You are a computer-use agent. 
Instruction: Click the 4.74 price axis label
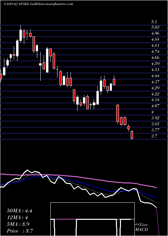tap(155, 52)
